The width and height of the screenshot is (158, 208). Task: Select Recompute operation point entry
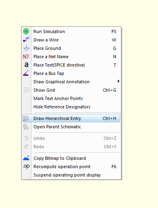tap(71, 167)
